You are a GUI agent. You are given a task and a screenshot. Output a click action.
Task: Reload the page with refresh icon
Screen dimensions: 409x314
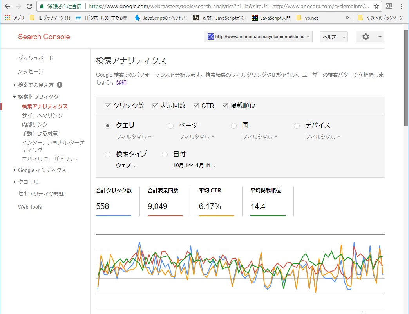coord(29,6)
